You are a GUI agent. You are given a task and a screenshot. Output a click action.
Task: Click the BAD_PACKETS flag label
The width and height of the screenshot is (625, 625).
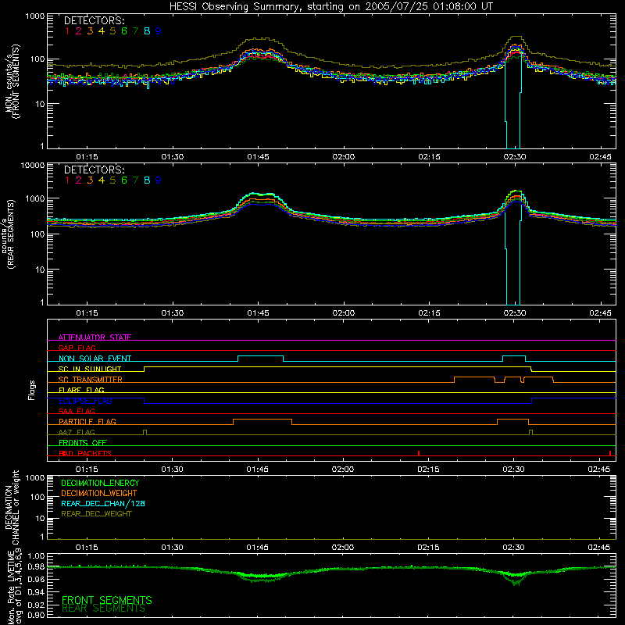(85, 453)
